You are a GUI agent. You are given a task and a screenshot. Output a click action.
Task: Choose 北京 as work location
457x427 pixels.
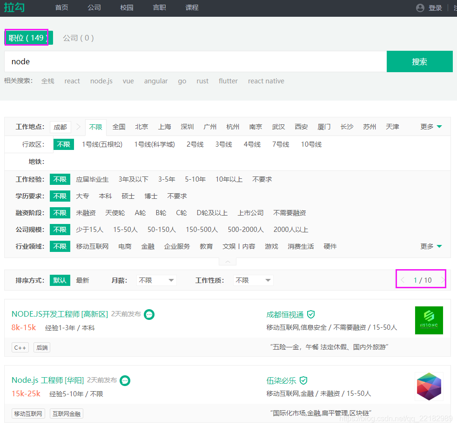[141, 127]
